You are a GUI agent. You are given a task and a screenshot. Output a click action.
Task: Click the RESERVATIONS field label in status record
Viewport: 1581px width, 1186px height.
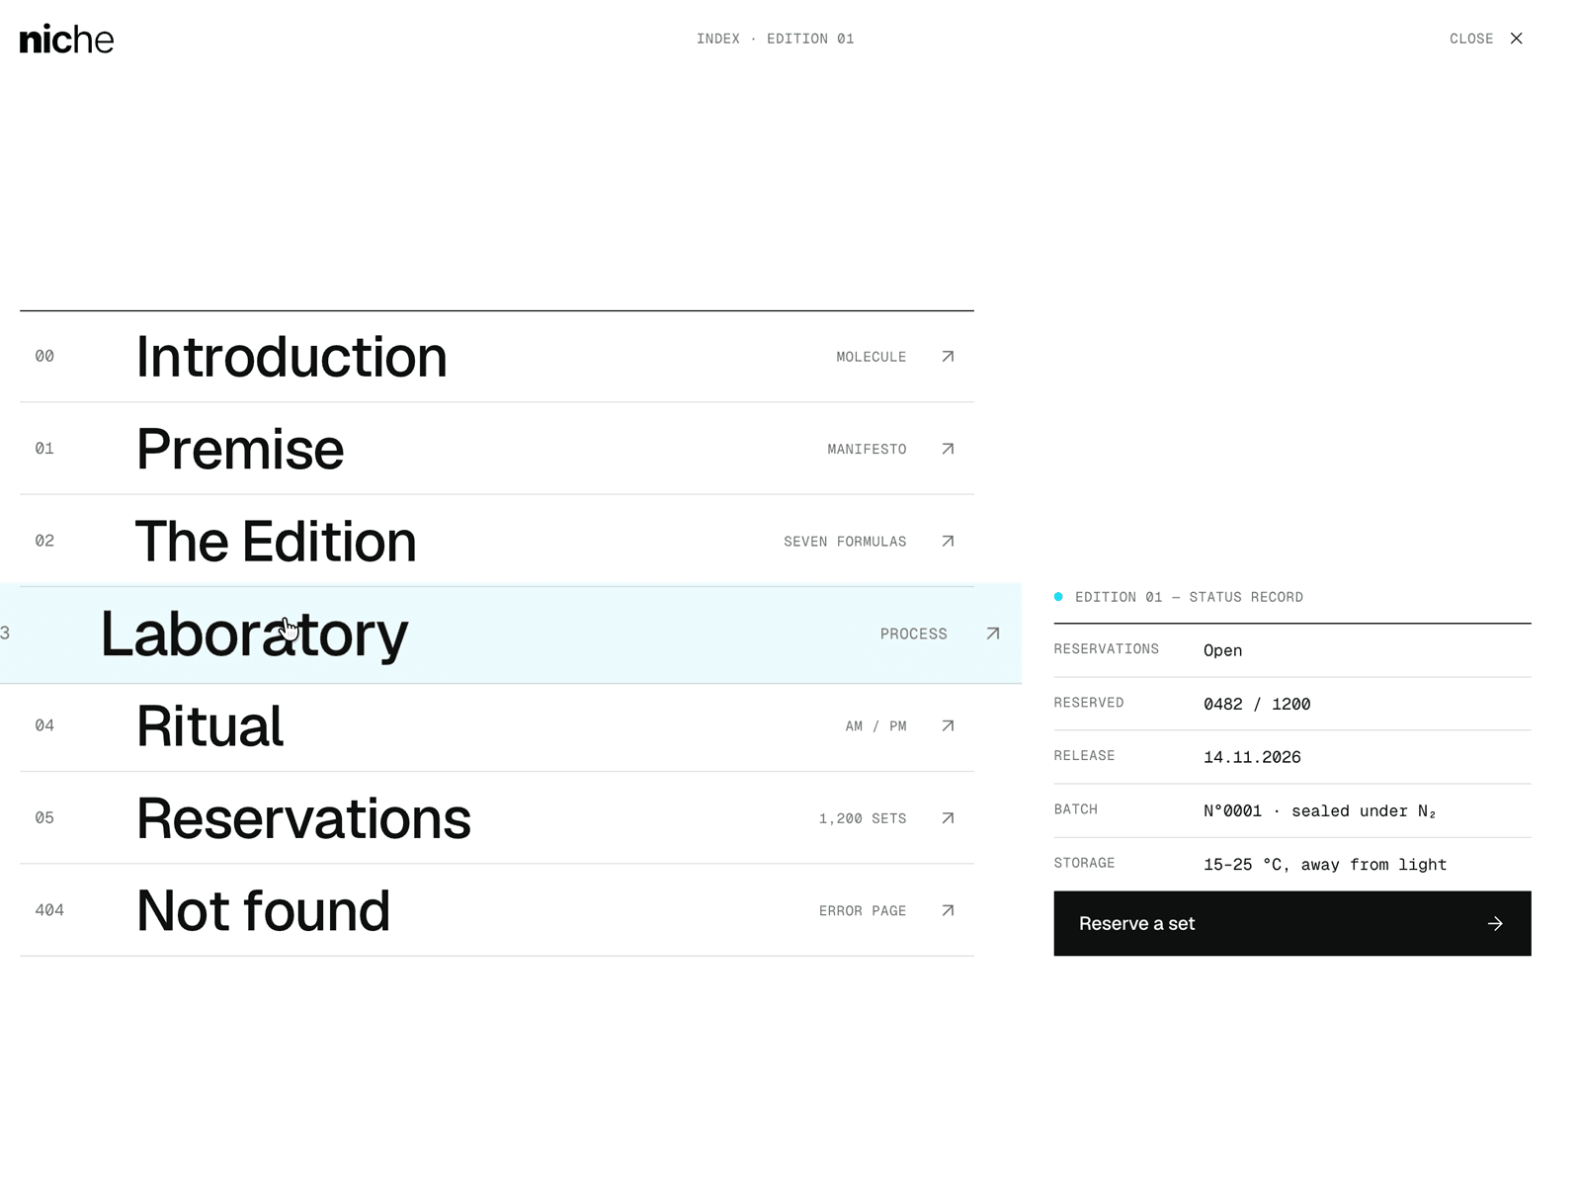pos(1106,649)
